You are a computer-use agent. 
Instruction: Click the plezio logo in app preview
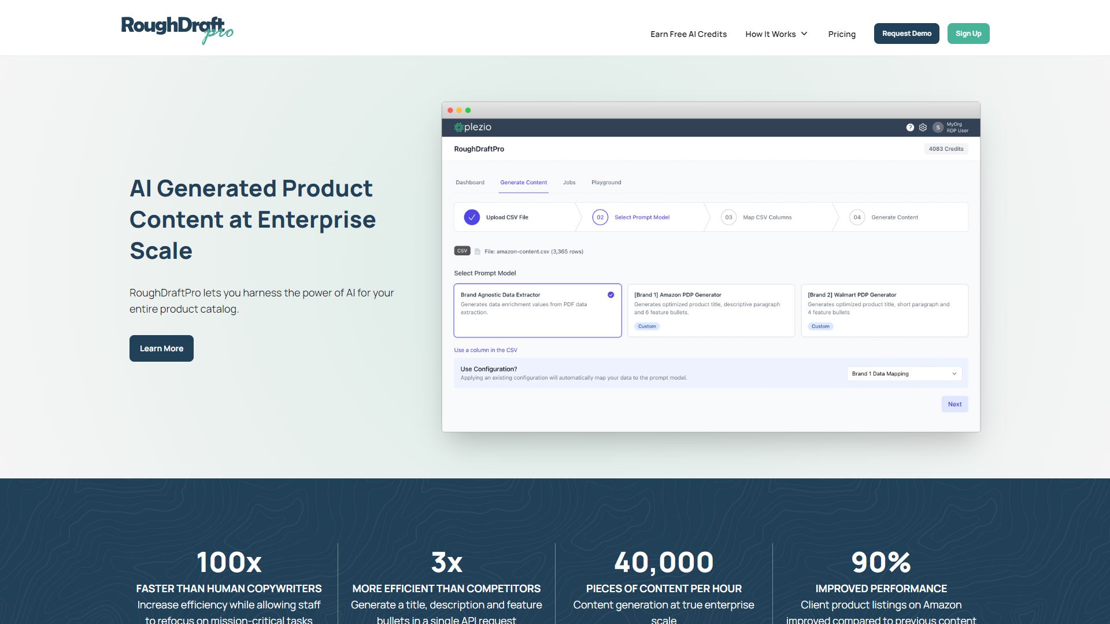[472, 127]
